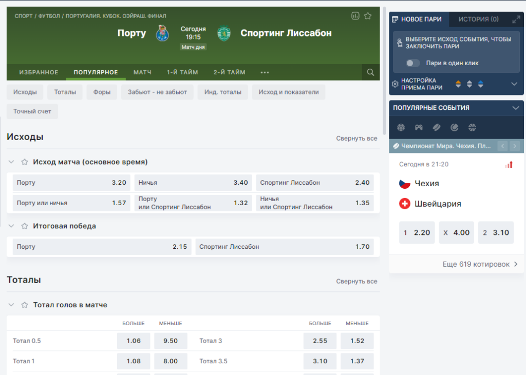526x375 pixels.
Task: Filter by 'Инд. тоталы' chip
Action: click(223, 92)
